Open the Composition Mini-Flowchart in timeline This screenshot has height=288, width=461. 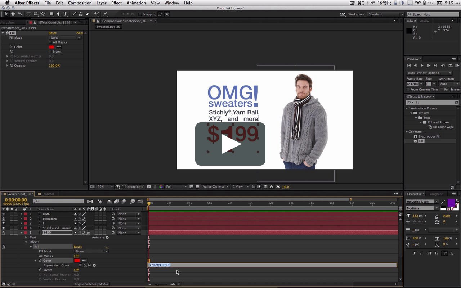coord(90,202)
